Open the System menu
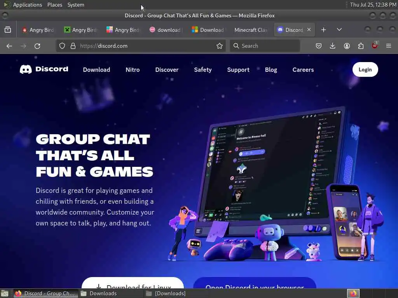The height and width of the screenshot is (298, 398). point(76,5)
